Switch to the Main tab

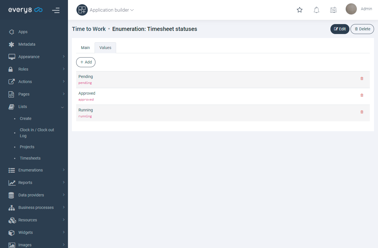click(x=85, y=48)
